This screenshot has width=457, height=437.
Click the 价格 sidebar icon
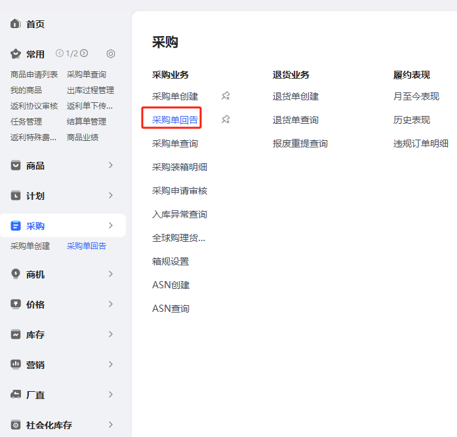pyautogui.click(x=16, y=305)
